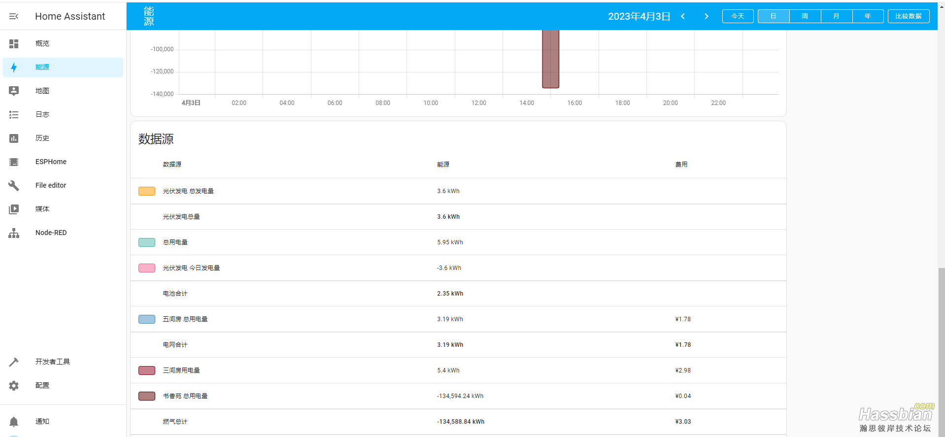Select the 书香苑 总用电量 row label
The height and width of the screenshot is (437, 945).
point(185,396)
